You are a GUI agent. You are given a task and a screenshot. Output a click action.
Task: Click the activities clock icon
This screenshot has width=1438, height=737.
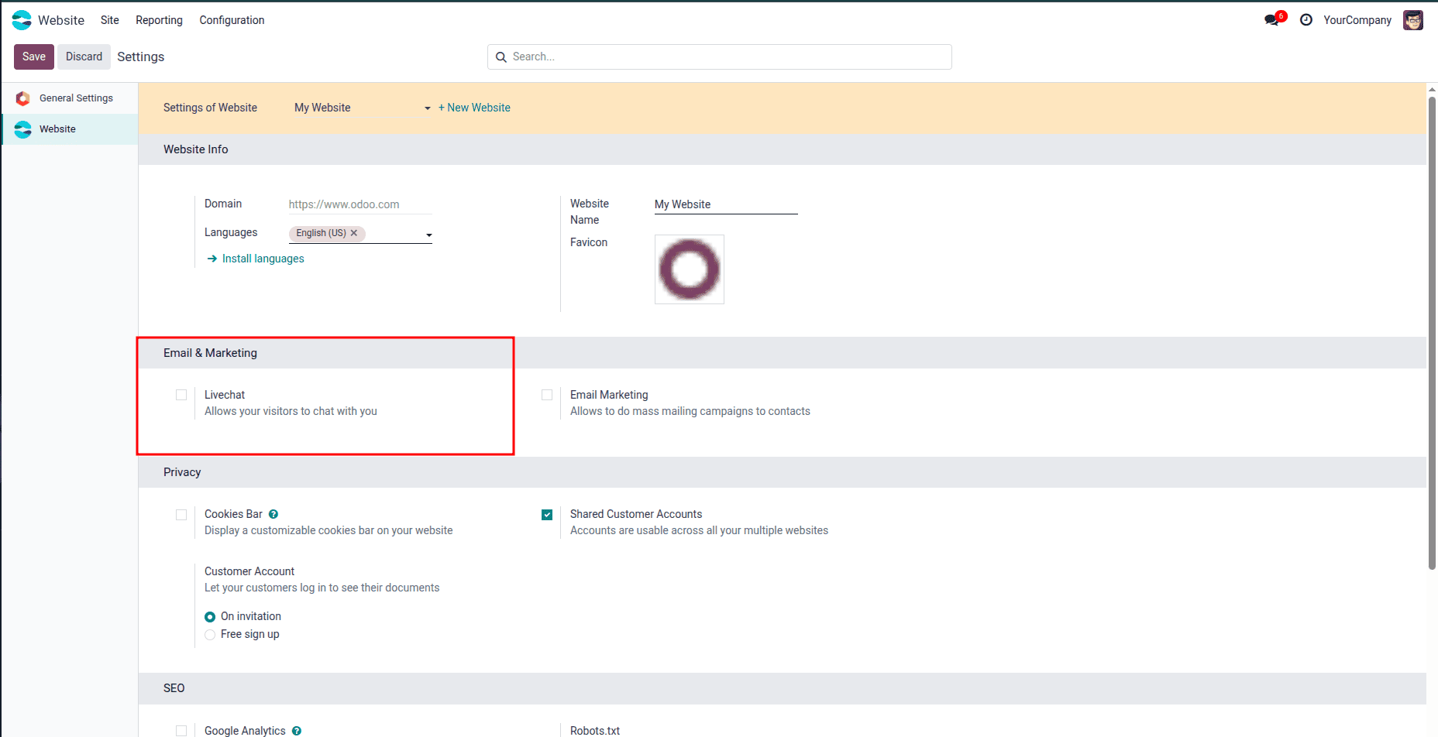click(x=1307, y=19)
